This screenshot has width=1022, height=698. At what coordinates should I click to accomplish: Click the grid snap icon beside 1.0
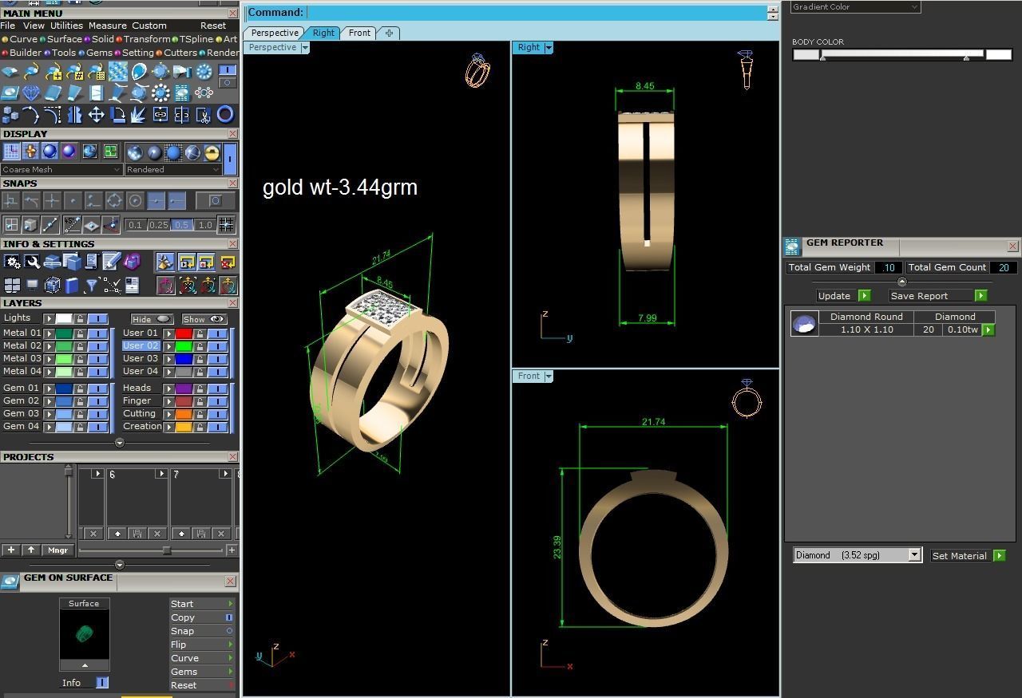point(226,225)
